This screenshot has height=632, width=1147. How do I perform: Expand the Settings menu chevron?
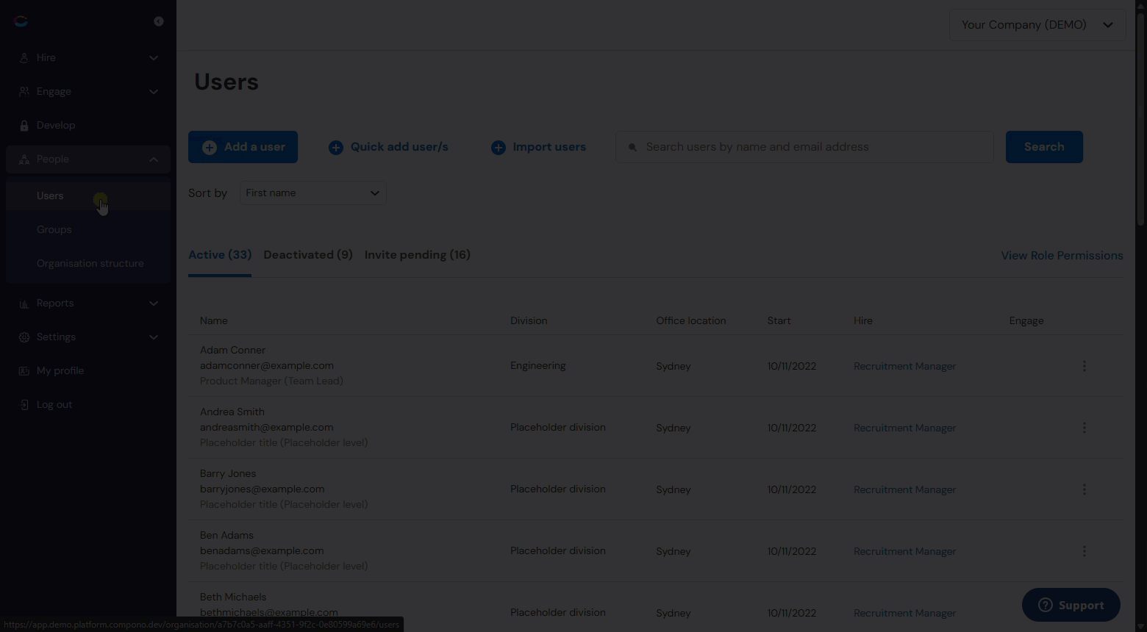click(154, 337)
